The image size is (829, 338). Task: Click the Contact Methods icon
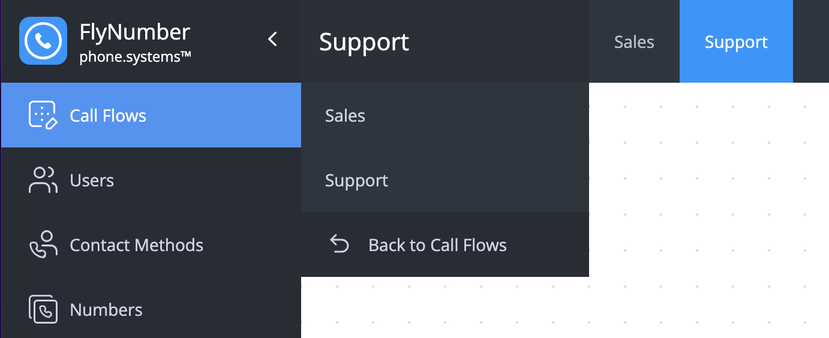43,245
